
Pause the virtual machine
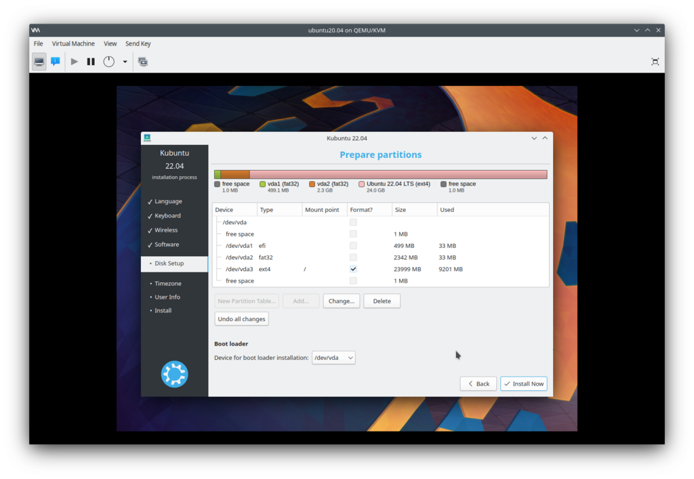[91, 62]
